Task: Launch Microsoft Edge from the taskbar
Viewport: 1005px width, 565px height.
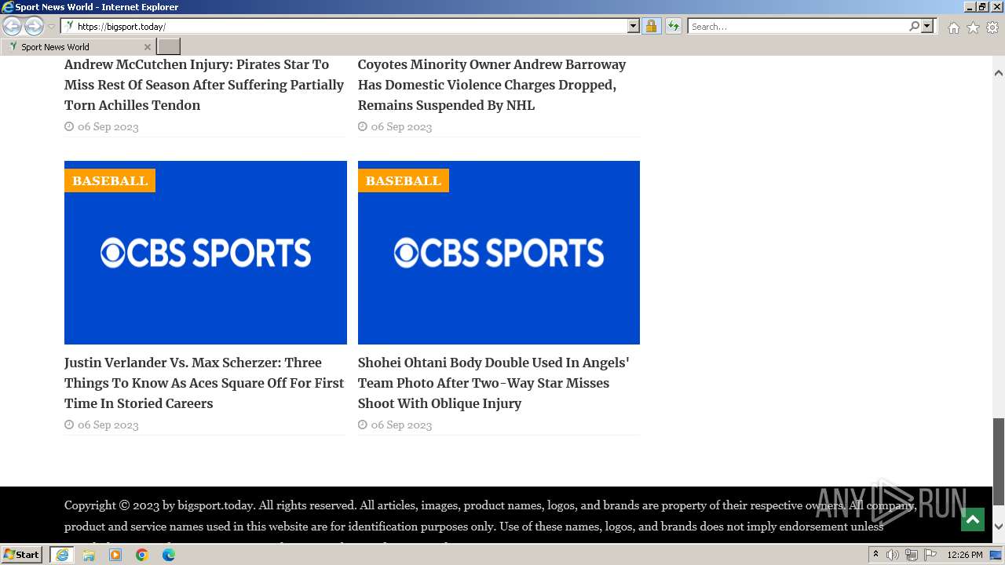Action: point(169,555)
